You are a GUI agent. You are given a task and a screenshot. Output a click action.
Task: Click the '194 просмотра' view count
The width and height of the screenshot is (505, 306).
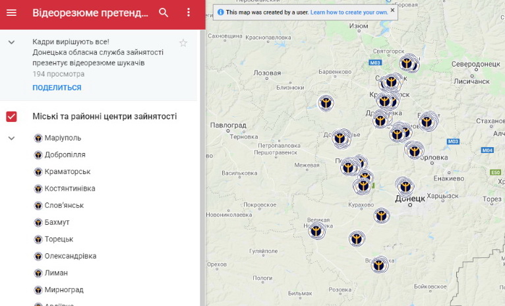[x=58, y=74]
